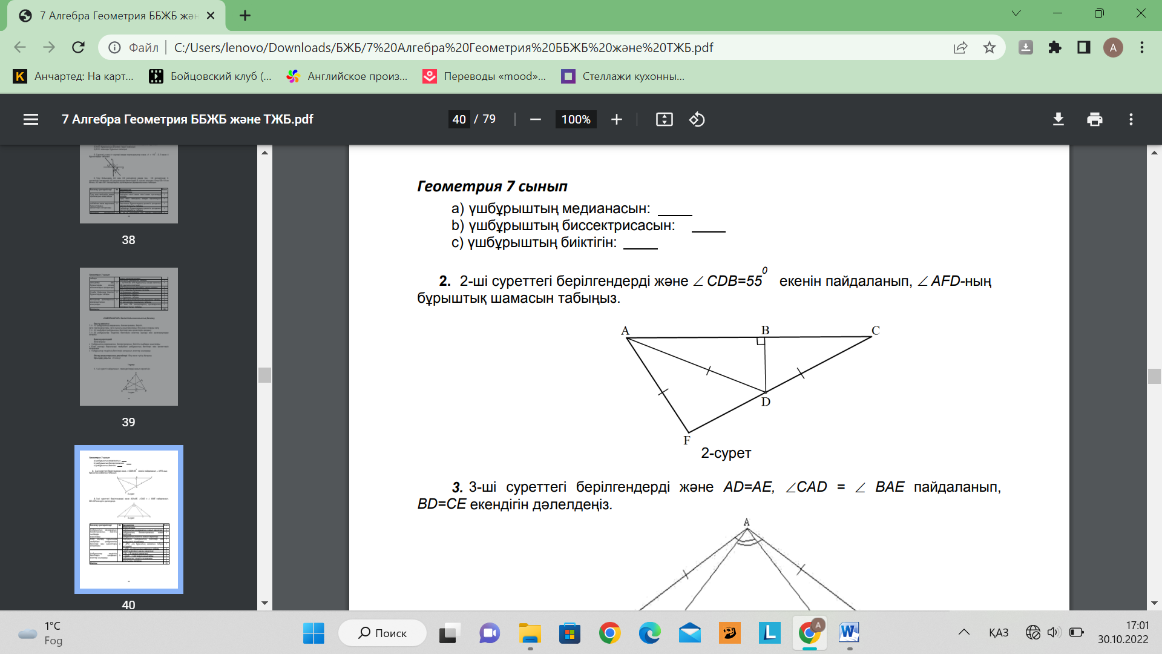This screenshot has height=654, width=1162.
Task: Open the tab search dropdown arrow
Action: pyautogui.click(x=1016, y=13)
